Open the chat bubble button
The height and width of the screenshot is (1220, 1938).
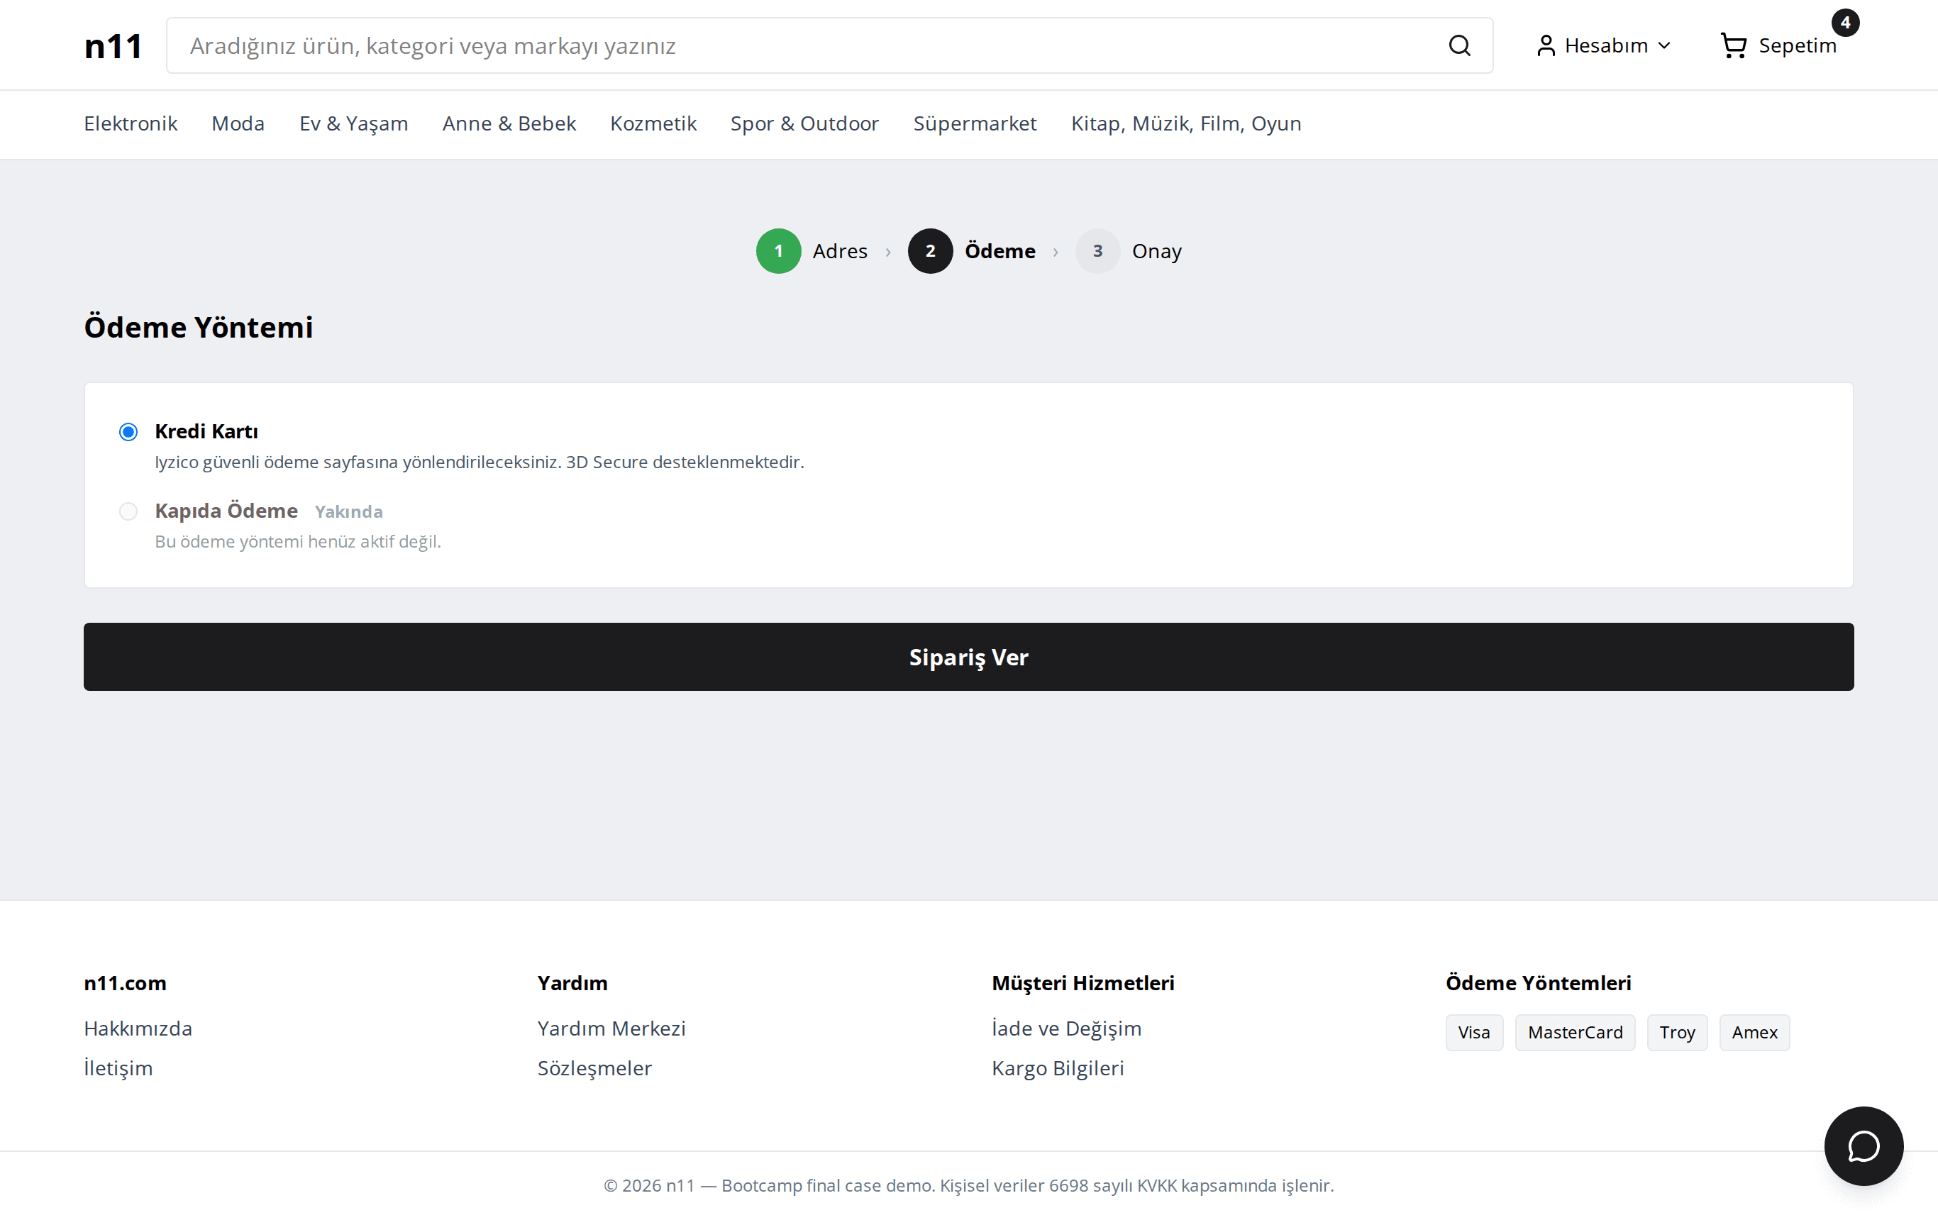(x=1863, y=1145)
